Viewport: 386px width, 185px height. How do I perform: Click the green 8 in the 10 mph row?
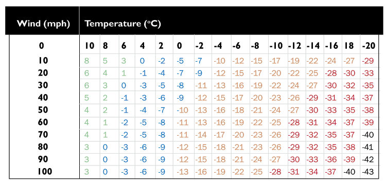[86, 61]
